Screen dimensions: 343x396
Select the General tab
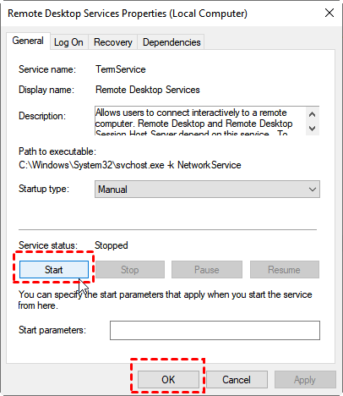28,41
